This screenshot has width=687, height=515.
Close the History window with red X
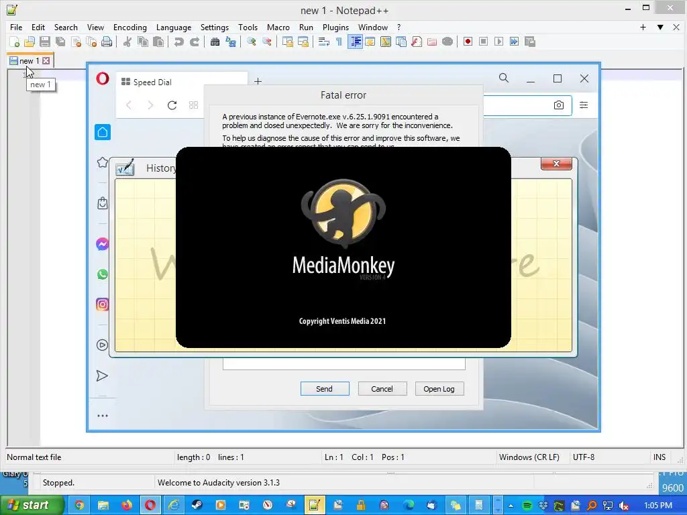coord(556,164)
